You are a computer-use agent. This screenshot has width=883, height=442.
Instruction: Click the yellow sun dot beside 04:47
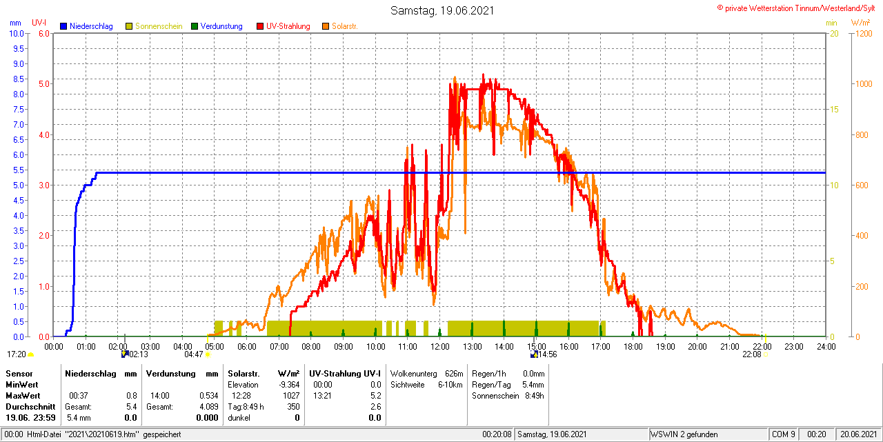[x=208, y=354]
